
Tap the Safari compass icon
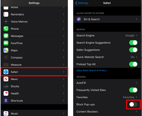6,72
